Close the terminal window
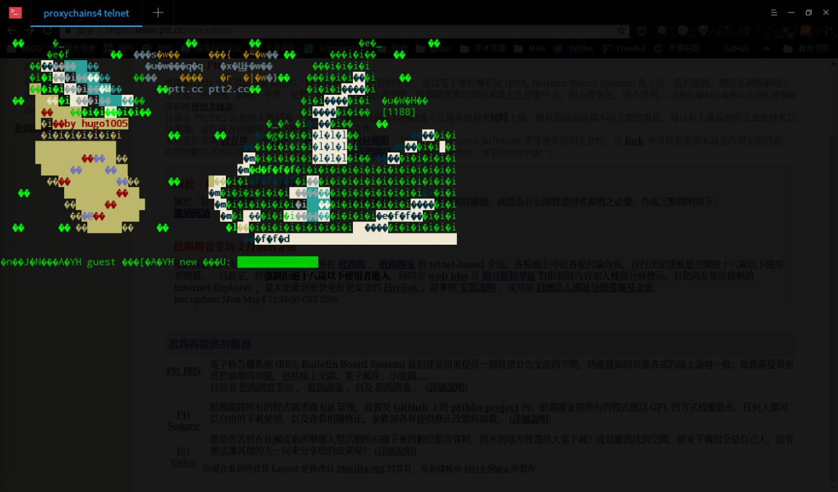Screen dimensions: 838x492 coord(825,12)
